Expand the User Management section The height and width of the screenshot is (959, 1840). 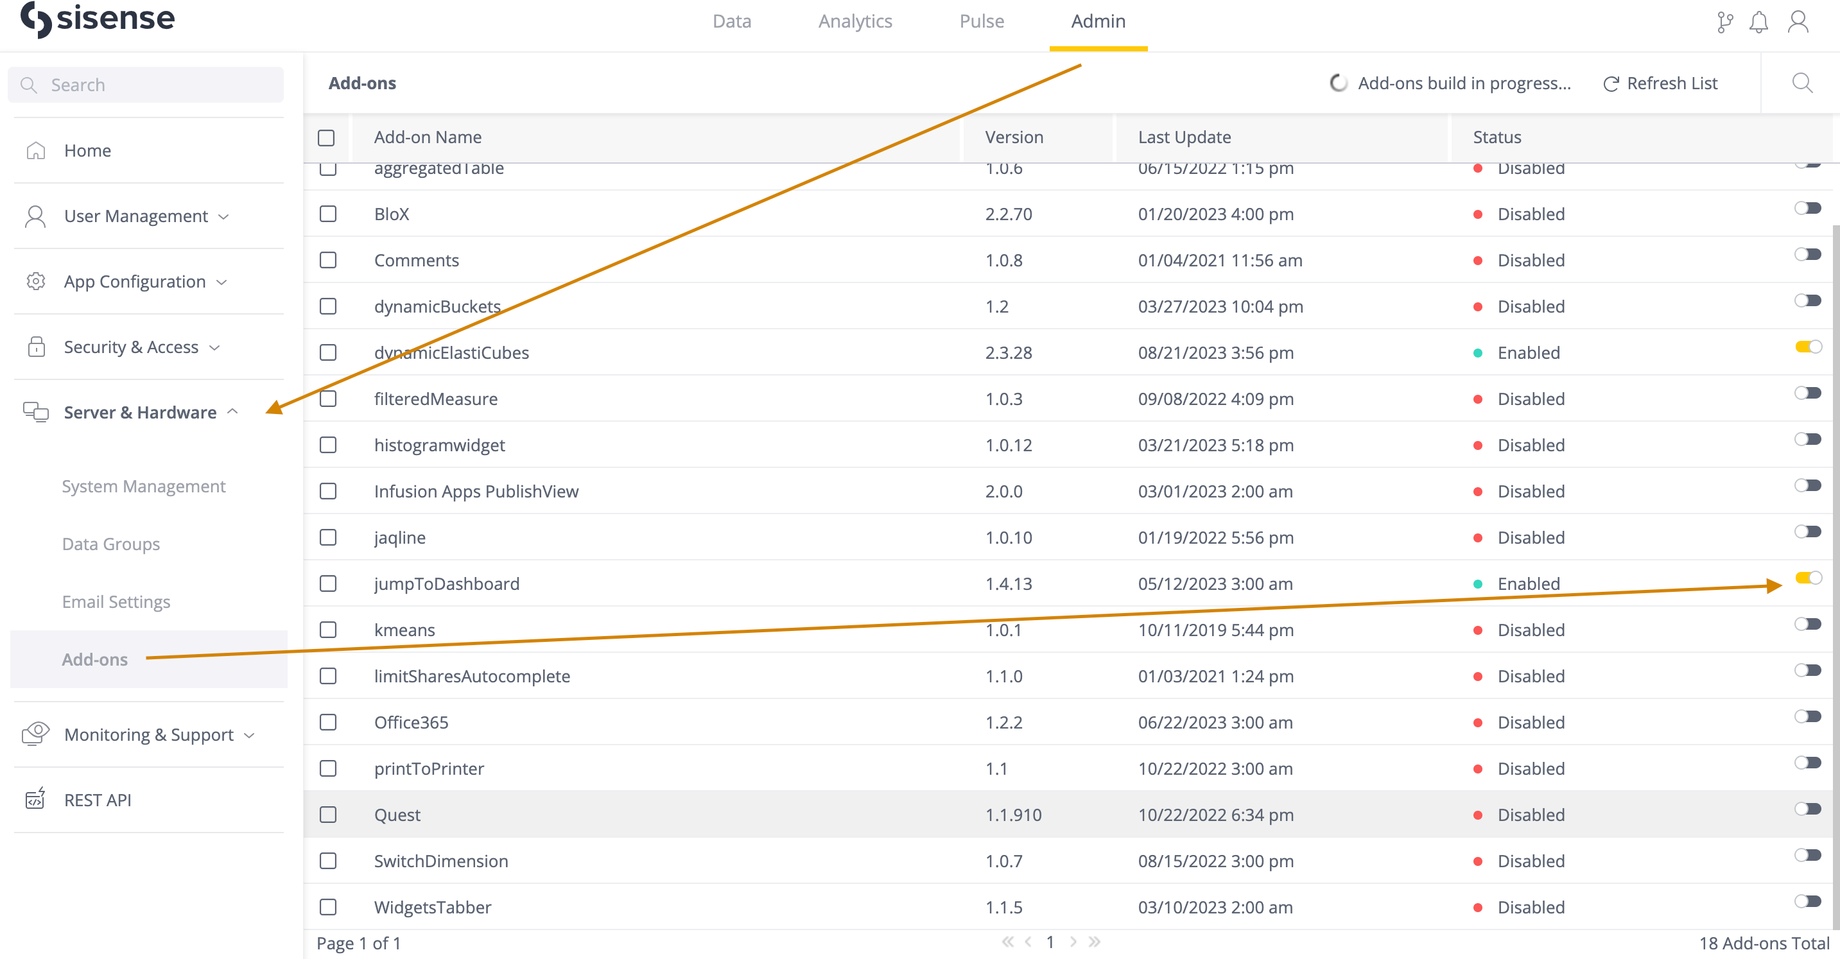(x=223, y=216)
